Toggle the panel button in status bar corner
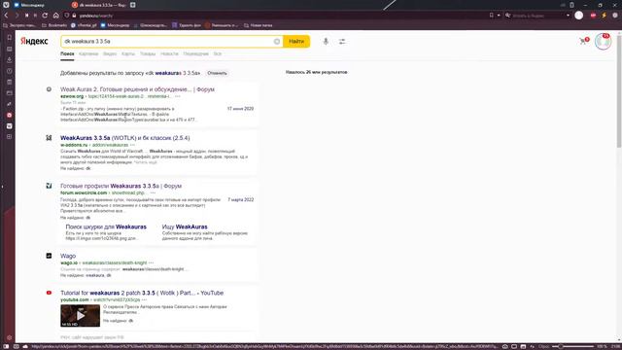The height and width of the screenshot is (350, 622). [x=6, y=346]
